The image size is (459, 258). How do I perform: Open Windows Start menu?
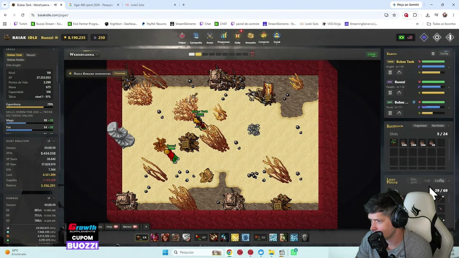pyautogui.click(x=165, y=252)
